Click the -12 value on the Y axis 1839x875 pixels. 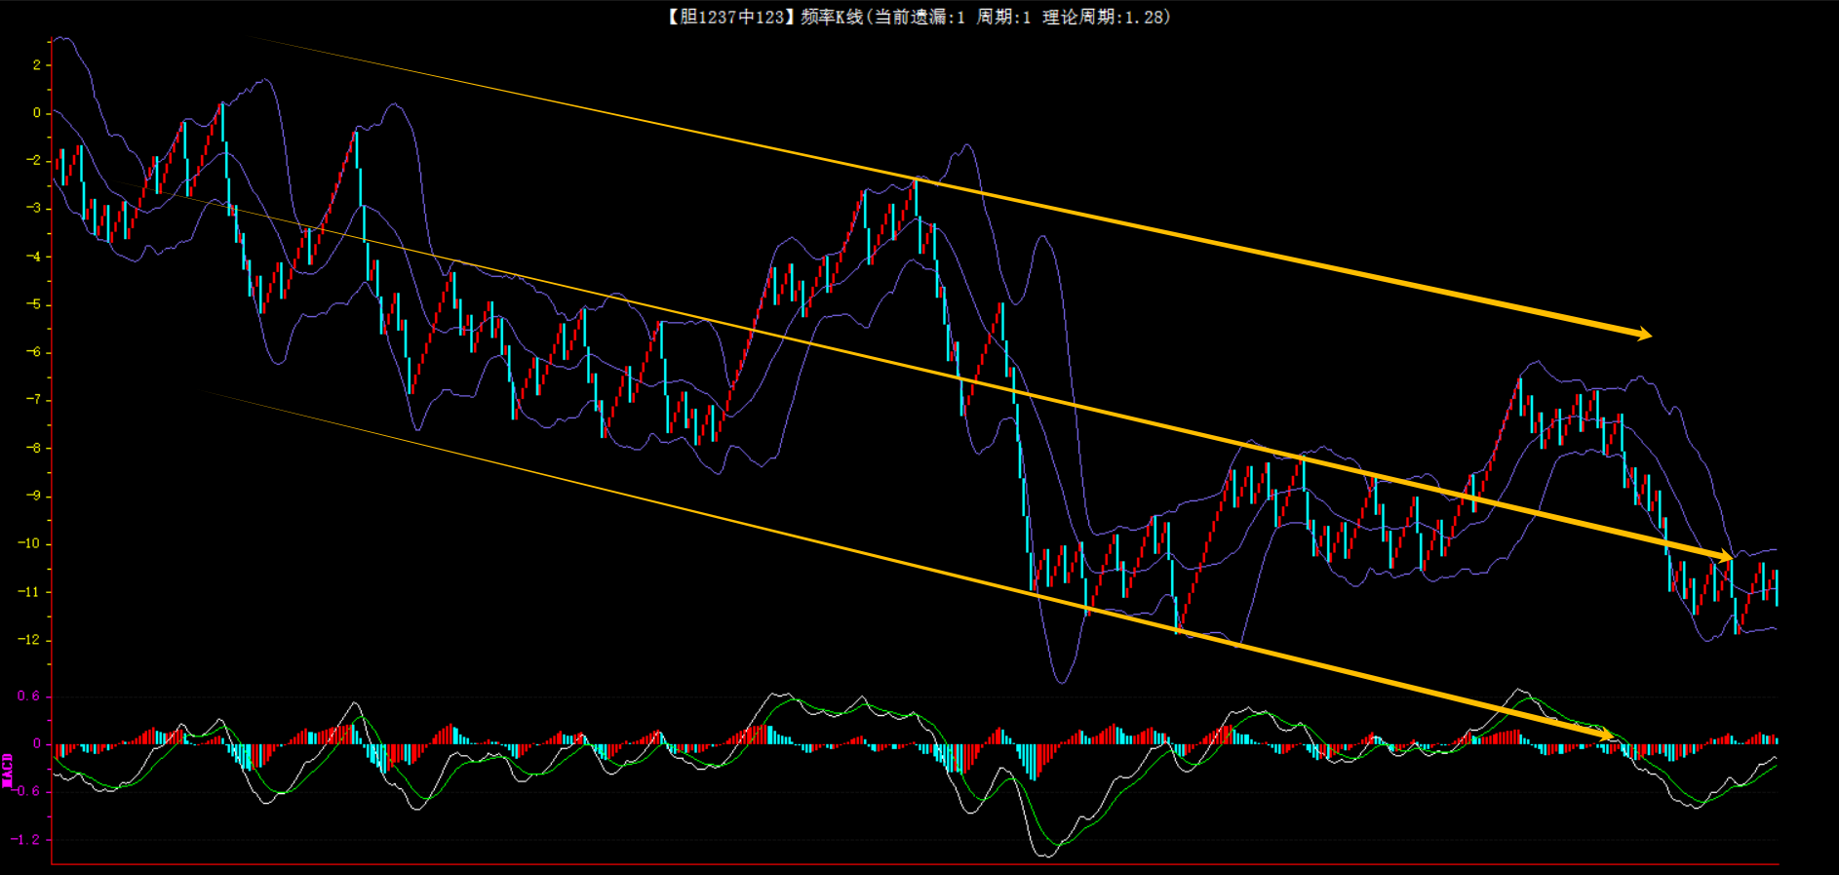(29, 640)
